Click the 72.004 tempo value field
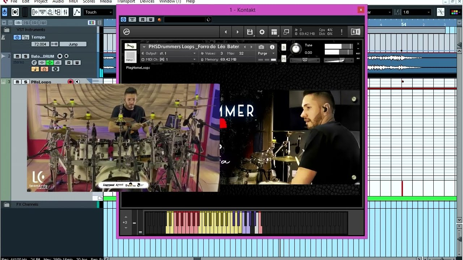The width and height of the screenshot is (463, 260). pyautogui.click(x=40, y=44)
